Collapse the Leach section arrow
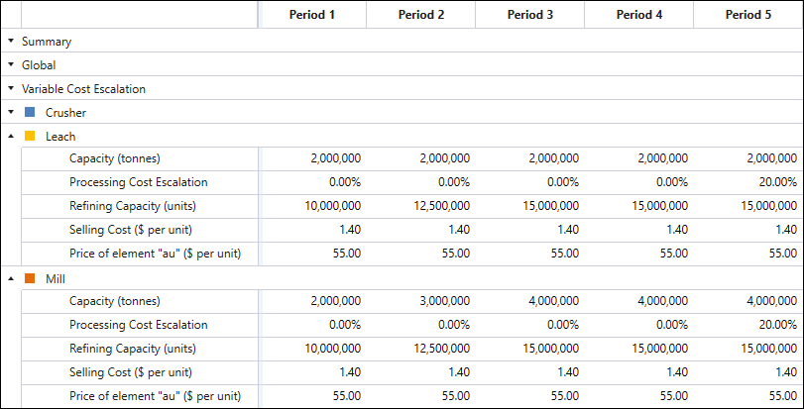 click(10, 137)
